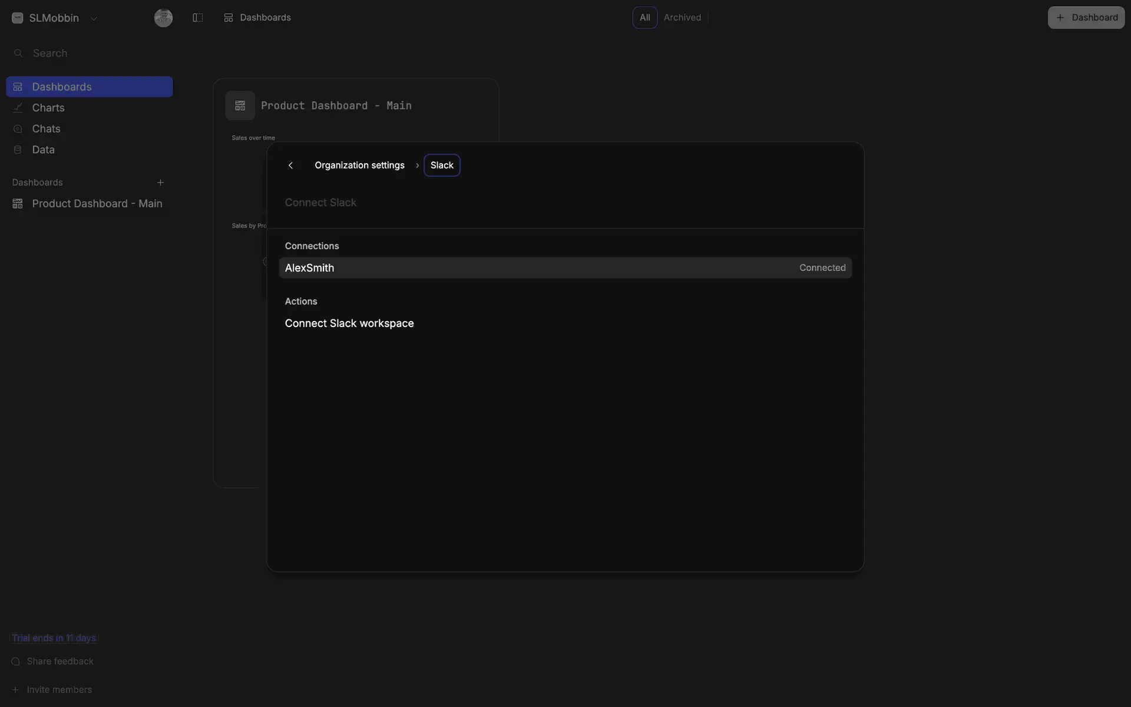This screenshot has width=1131, height=707.
Task: Click the Organization settings breadcrumb
Action: point(359,166)
